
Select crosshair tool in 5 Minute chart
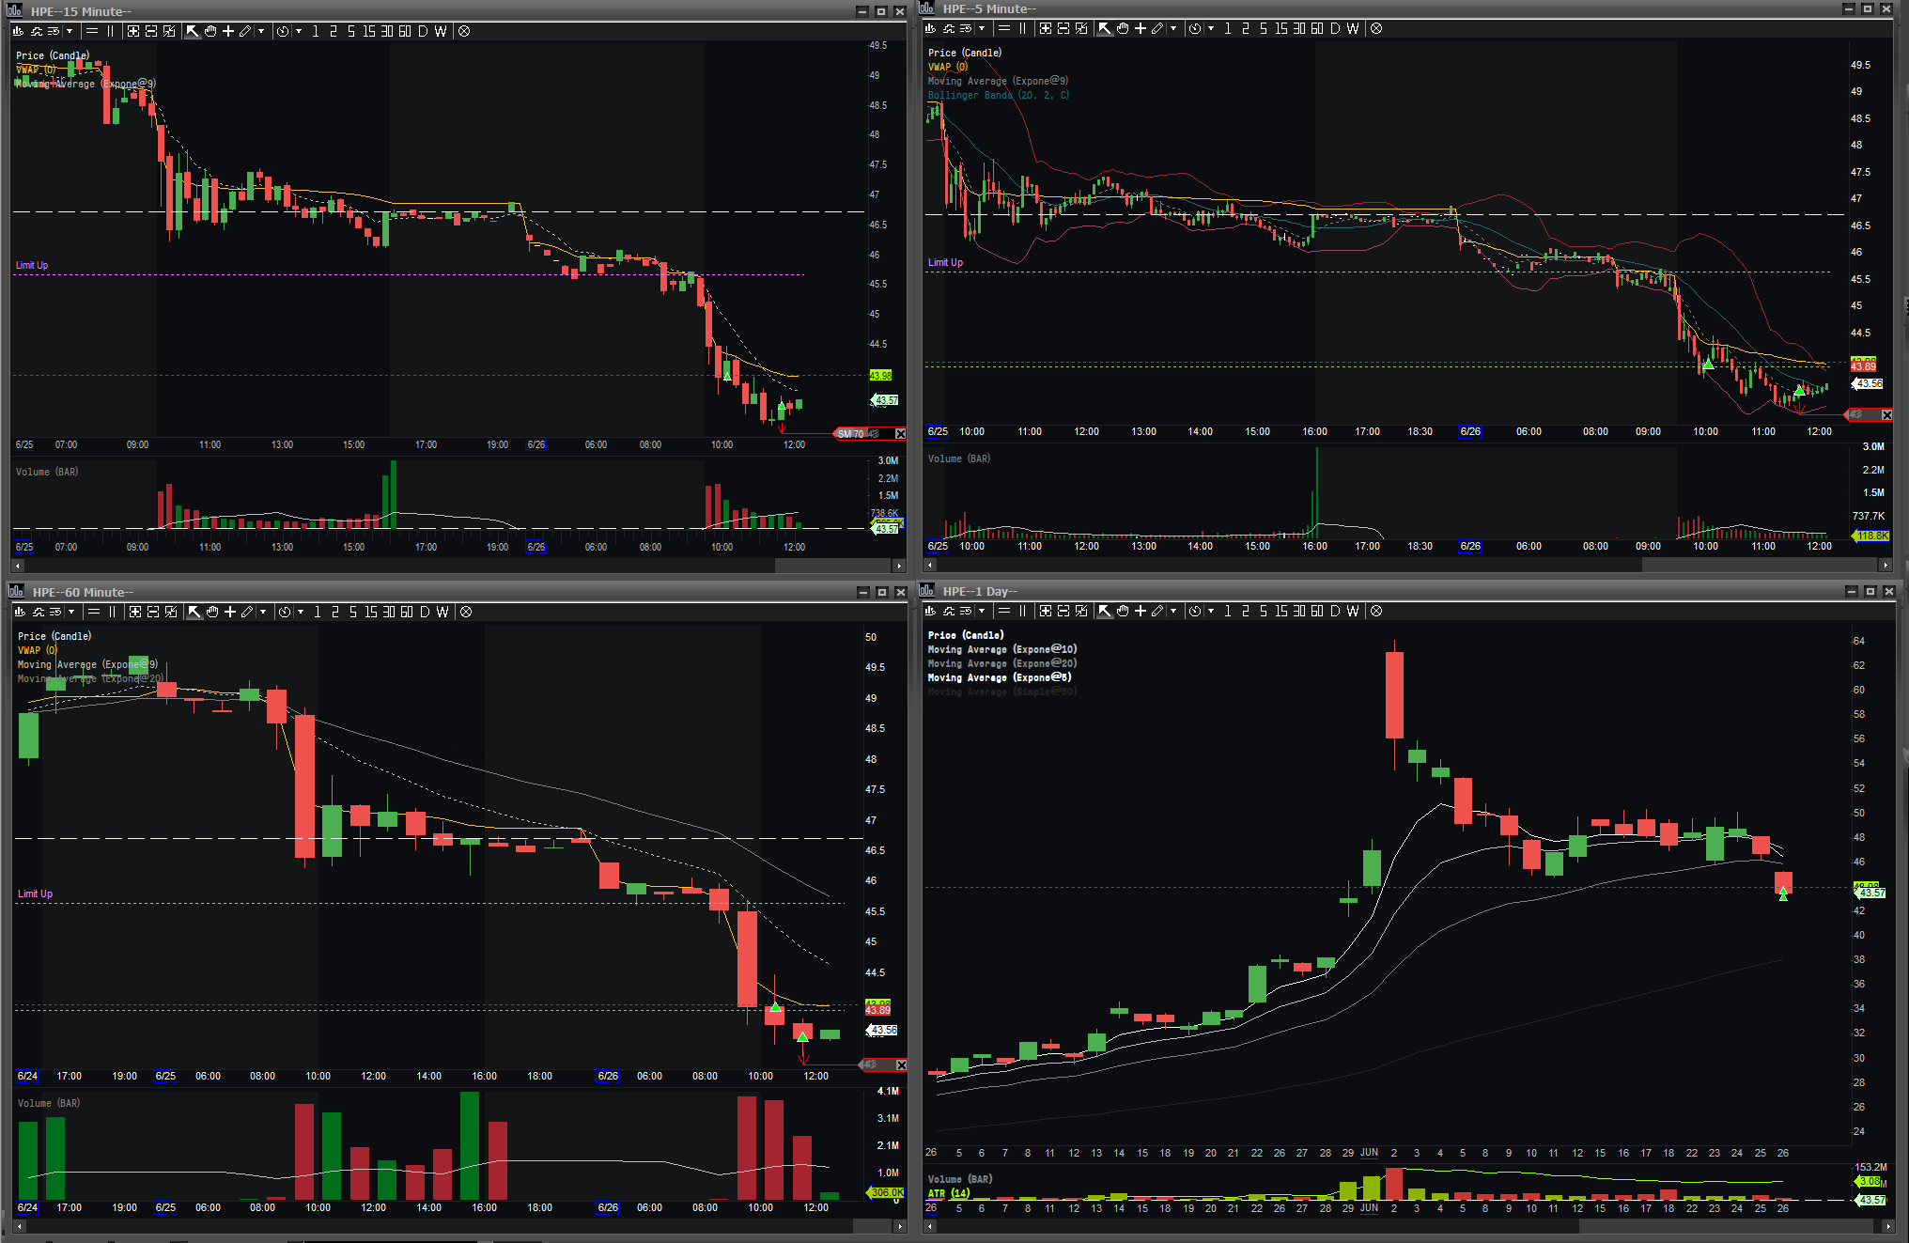click(x=1141, y=28)
